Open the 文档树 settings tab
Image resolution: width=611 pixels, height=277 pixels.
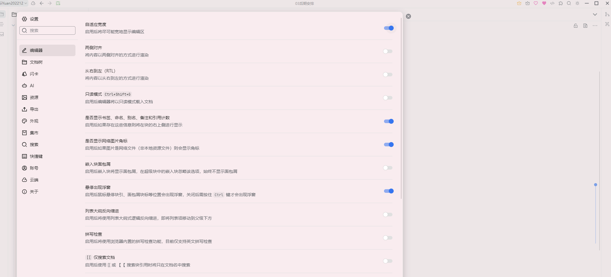[47, 62]
